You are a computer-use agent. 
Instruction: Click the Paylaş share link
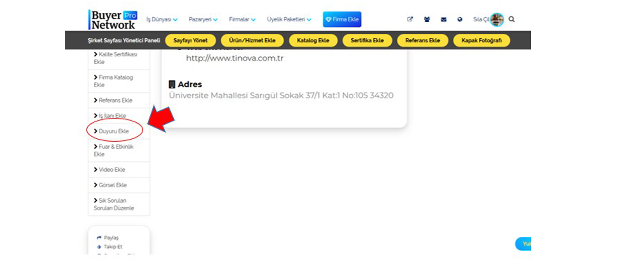(x=108, y=238)
